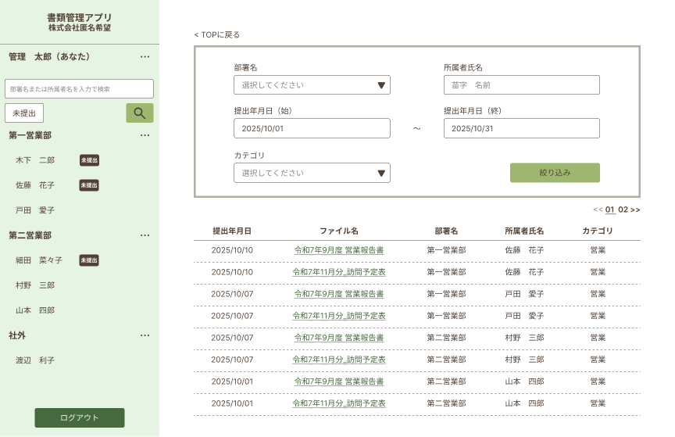Viewport: 675px width, 437px height.
Task: Click 未提出 badge beside 佐藤 花子
Action: point(89,185)
